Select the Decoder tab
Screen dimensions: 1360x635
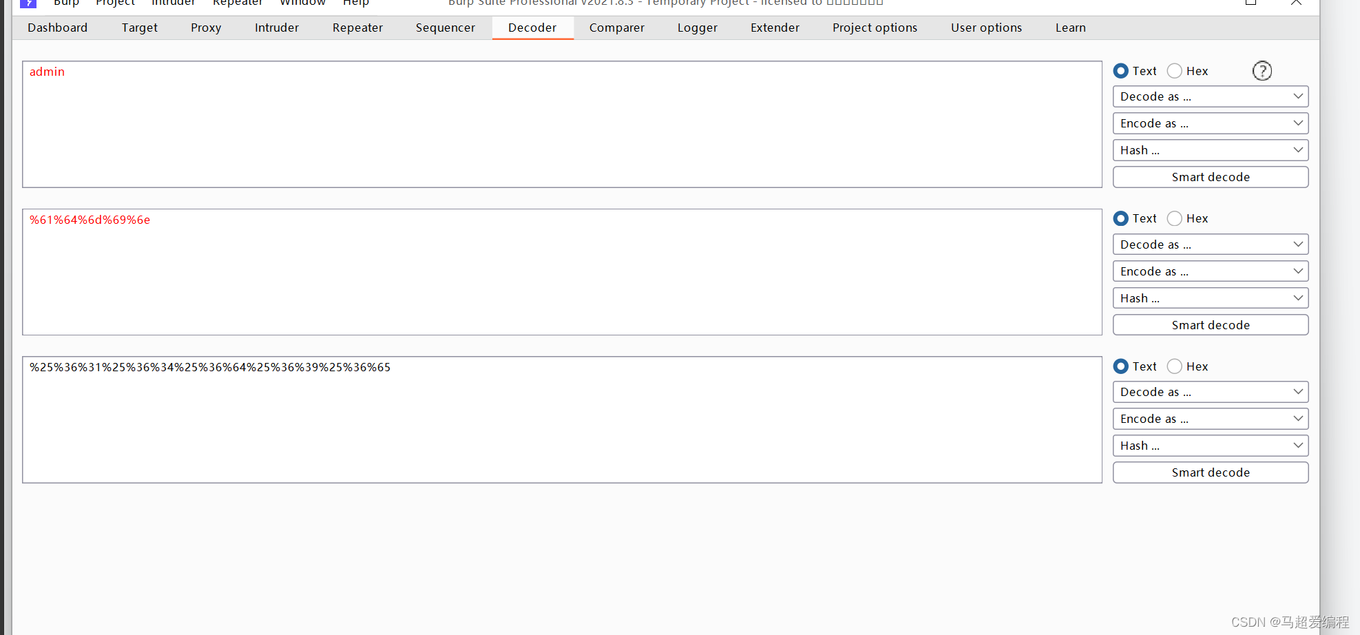click(x=532, y=28)
